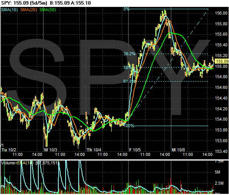Click the 156.00 price axis label
The width and height of the screenshot is (229, 195).
coord(221,13)
